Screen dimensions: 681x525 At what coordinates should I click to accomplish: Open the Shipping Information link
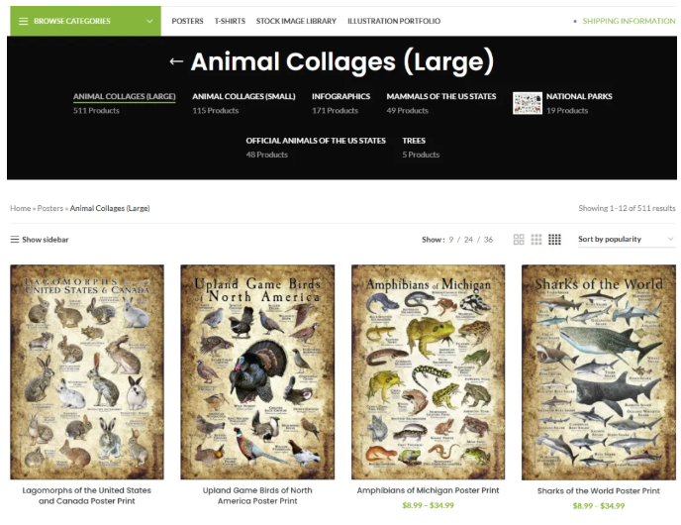(x=629, y=21)
